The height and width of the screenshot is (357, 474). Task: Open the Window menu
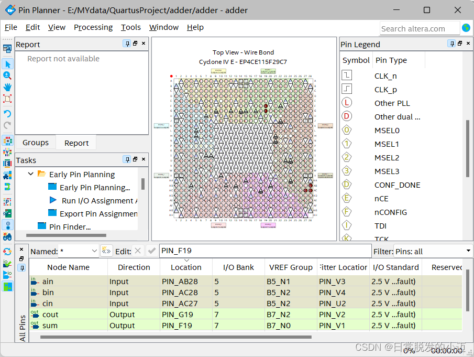[164, 27]
